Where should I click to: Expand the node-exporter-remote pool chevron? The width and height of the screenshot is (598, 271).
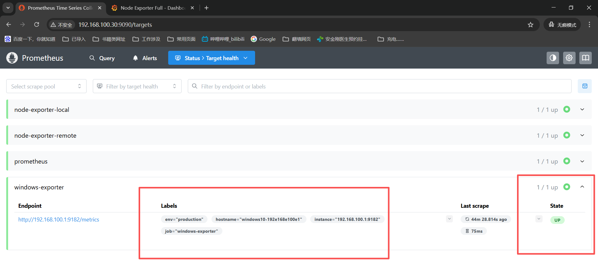click(582, 135)
